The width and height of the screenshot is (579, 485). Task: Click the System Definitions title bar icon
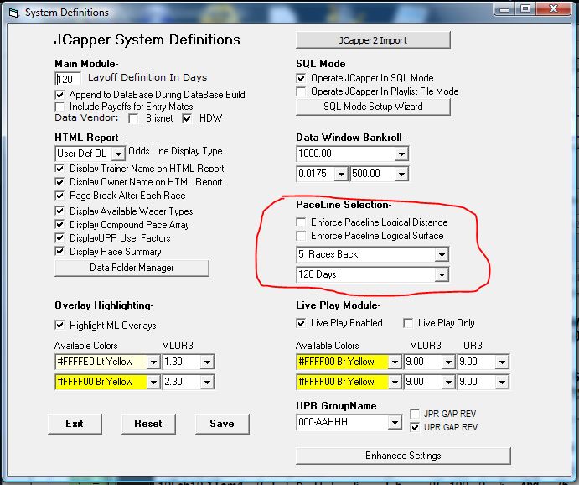(12, 12)
